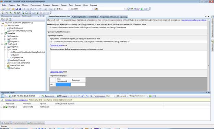This screenshot has width=214, height=129.
Task: Open the Отладка menu in the menu bar
Action: (x=46, y=5)
